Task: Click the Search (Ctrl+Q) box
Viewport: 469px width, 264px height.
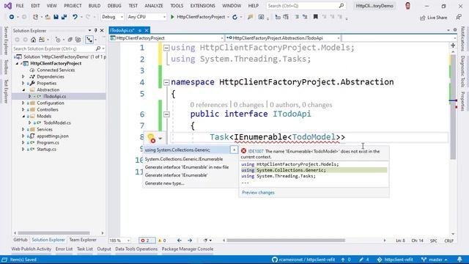Action: 306,6
